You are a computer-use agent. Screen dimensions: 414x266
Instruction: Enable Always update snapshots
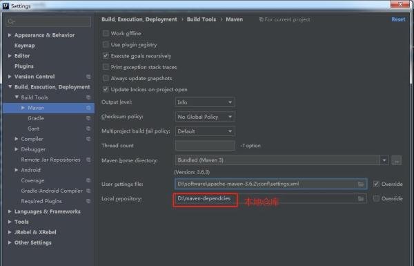click(x=106, y=78)
